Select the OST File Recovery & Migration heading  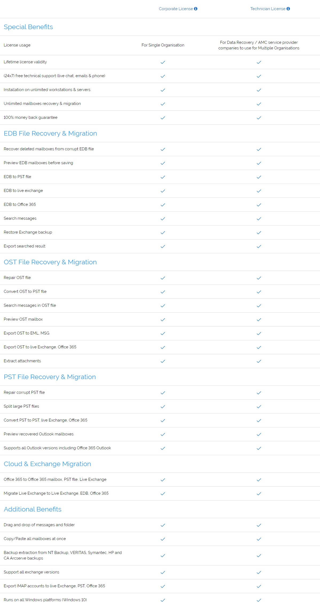tap(50, 262)
